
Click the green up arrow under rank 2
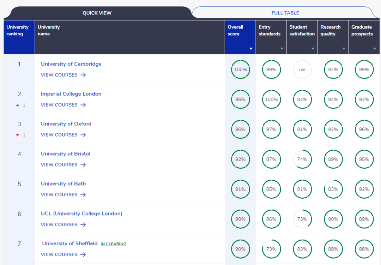18,105
